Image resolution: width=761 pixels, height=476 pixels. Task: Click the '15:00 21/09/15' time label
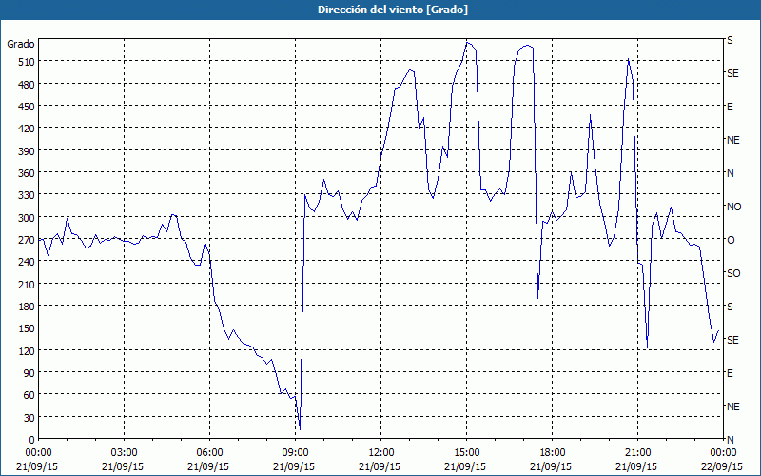[466, 460]
